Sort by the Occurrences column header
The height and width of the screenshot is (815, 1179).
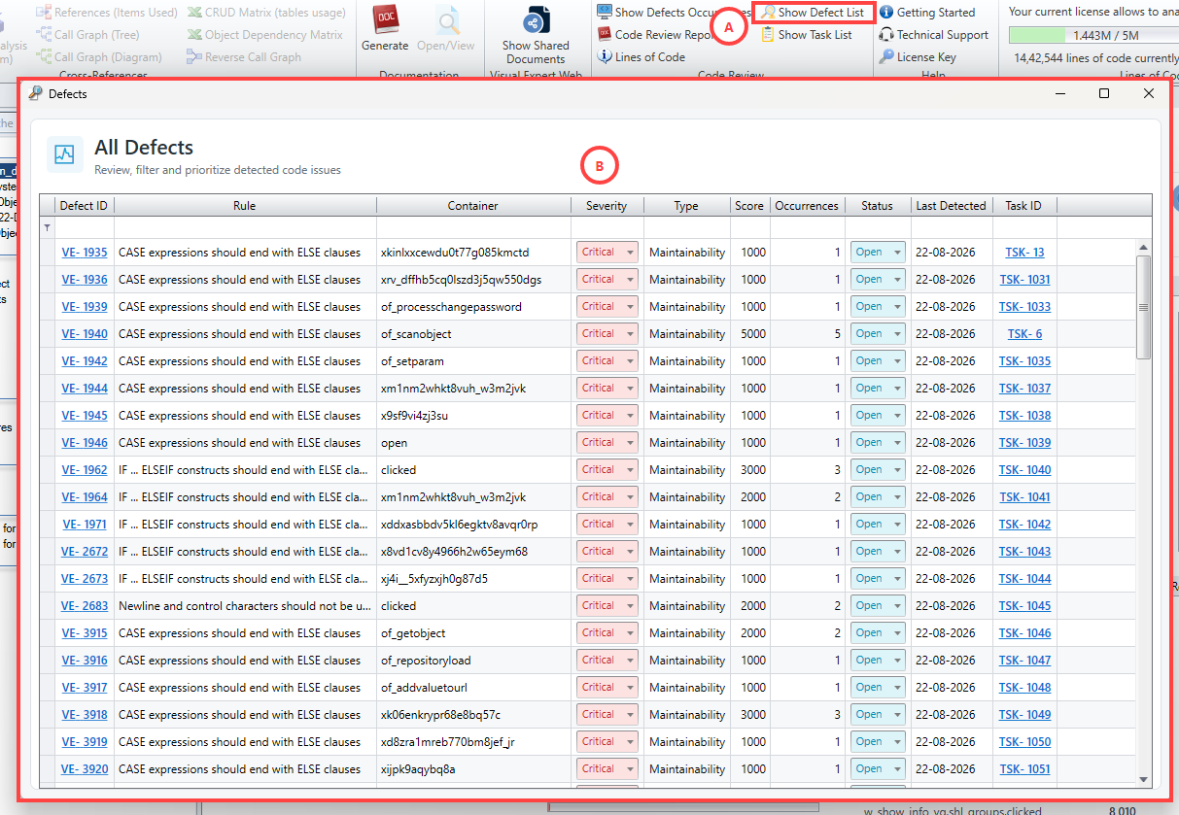806,206
